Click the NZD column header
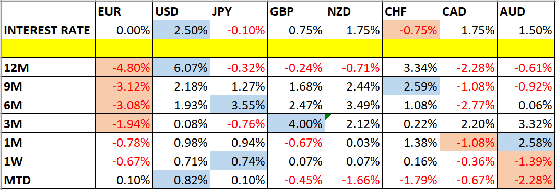556x190 pixels. pos(353,12)
